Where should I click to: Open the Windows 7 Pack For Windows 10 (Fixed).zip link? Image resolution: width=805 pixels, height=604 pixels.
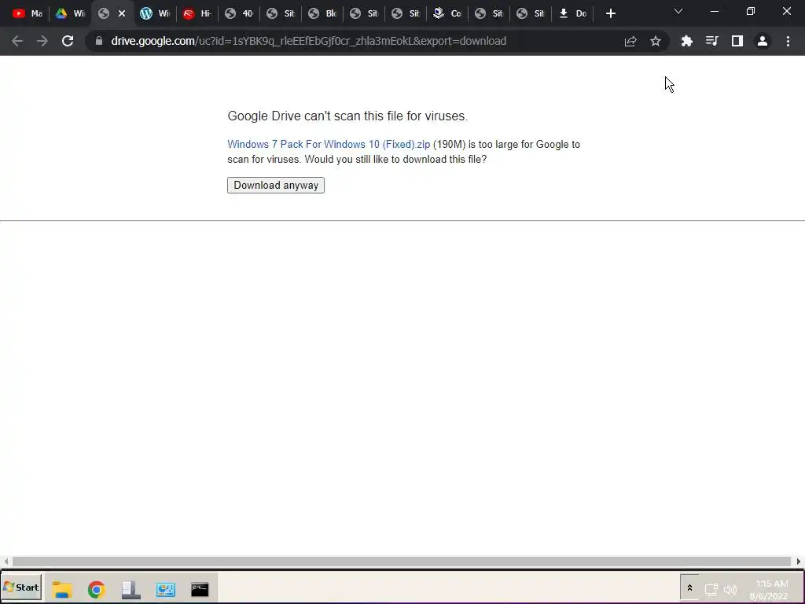pyautogui.click(x=329, y=145)
